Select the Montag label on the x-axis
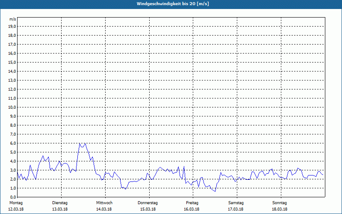The image size is (342, 214). pos(16,203)
